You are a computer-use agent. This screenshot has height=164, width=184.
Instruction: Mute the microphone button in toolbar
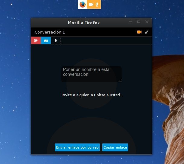click(x=56, y=40)
